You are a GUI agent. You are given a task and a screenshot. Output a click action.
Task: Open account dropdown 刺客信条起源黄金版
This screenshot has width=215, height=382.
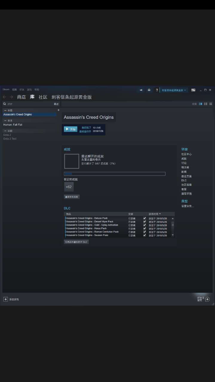point(174,90)
